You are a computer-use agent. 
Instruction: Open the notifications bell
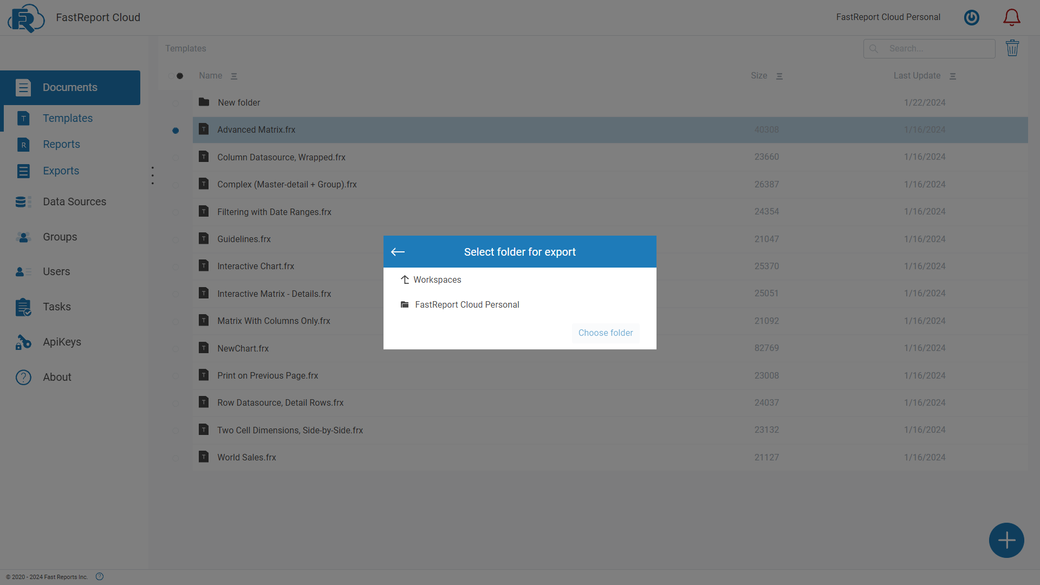(x=1012, y=17)
